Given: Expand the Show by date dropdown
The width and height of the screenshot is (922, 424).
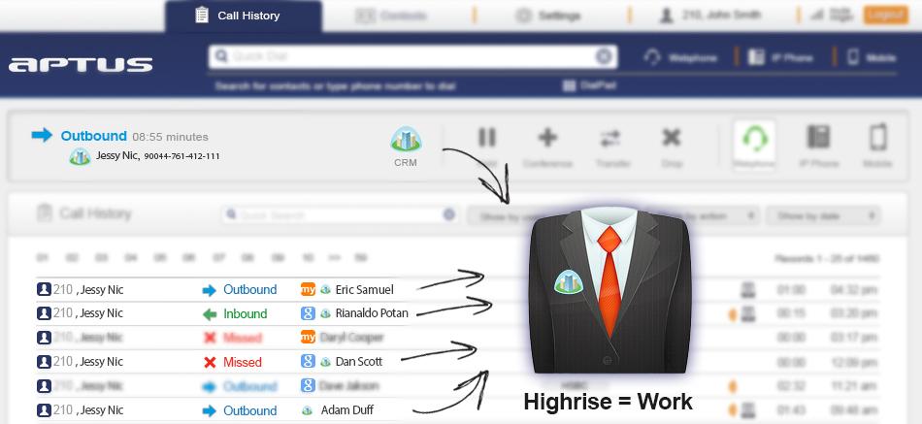Looking at the screenshot, I should tap(823, 215).
